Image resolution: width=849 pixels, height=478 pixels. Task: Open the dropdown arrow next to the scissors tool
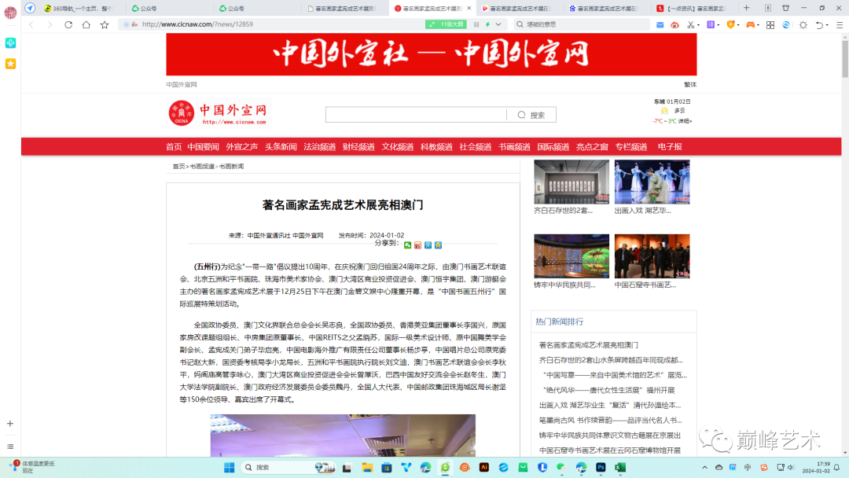click(x=698, y=24)
